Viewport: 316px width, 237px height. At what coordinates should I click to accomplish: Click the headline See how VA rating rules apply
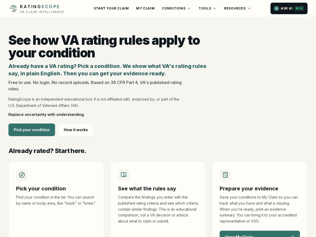pyautogui.click(x=104, y=47)
